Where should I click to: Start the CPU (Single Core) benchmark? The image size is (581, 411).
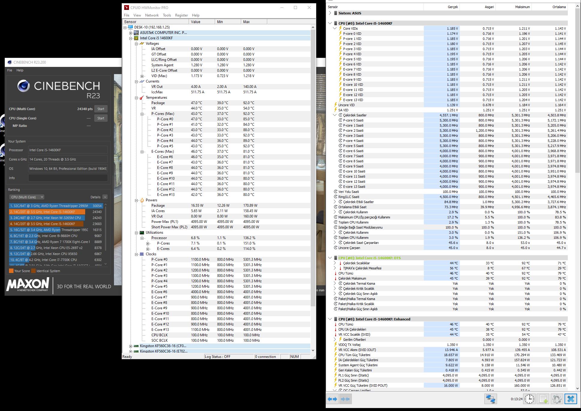click(x=101, y=118)
